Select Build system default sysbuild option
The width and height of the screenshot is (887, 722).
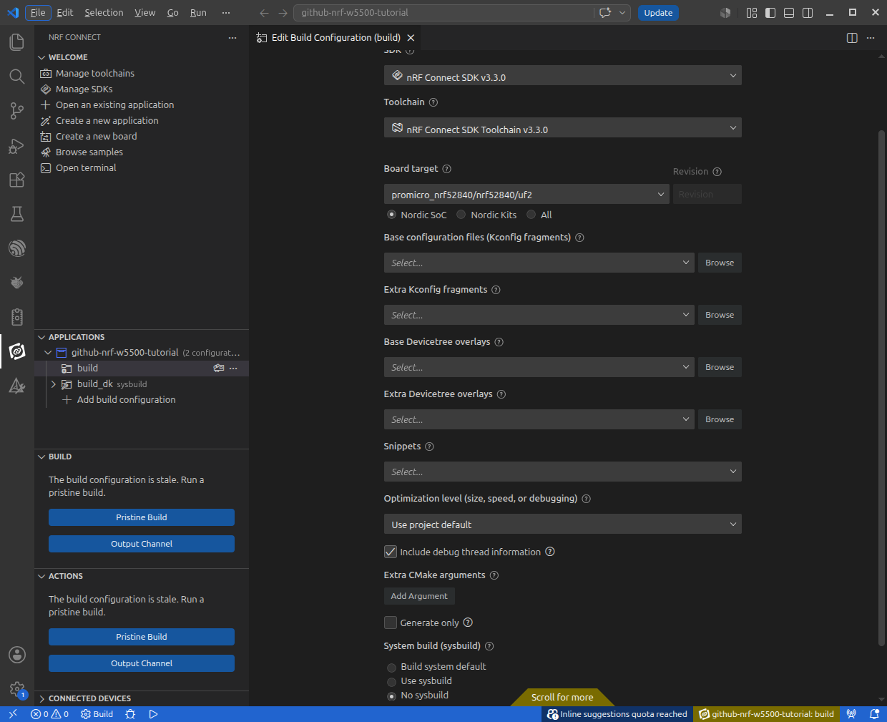(x=391, y=668)
